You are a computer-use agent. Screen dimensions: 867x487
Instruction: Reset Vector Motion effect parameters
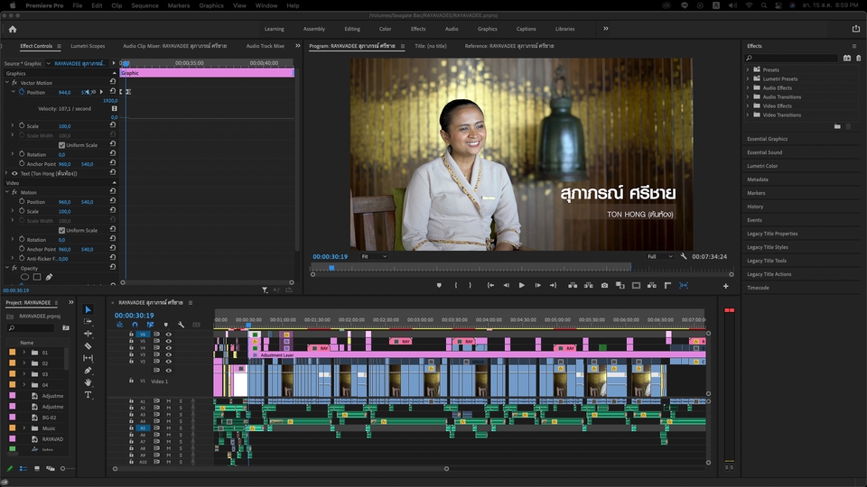113,82
